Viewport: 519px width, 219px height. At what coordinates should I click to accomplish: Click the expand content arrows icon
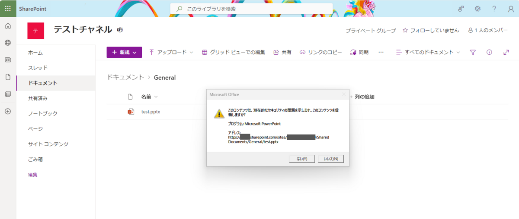(x=506, y=52)
